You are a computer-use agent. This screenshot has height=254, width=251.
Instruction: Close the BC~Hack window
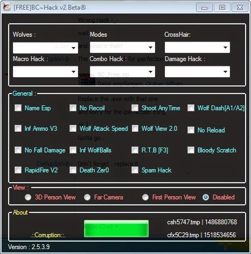(240, 8)
